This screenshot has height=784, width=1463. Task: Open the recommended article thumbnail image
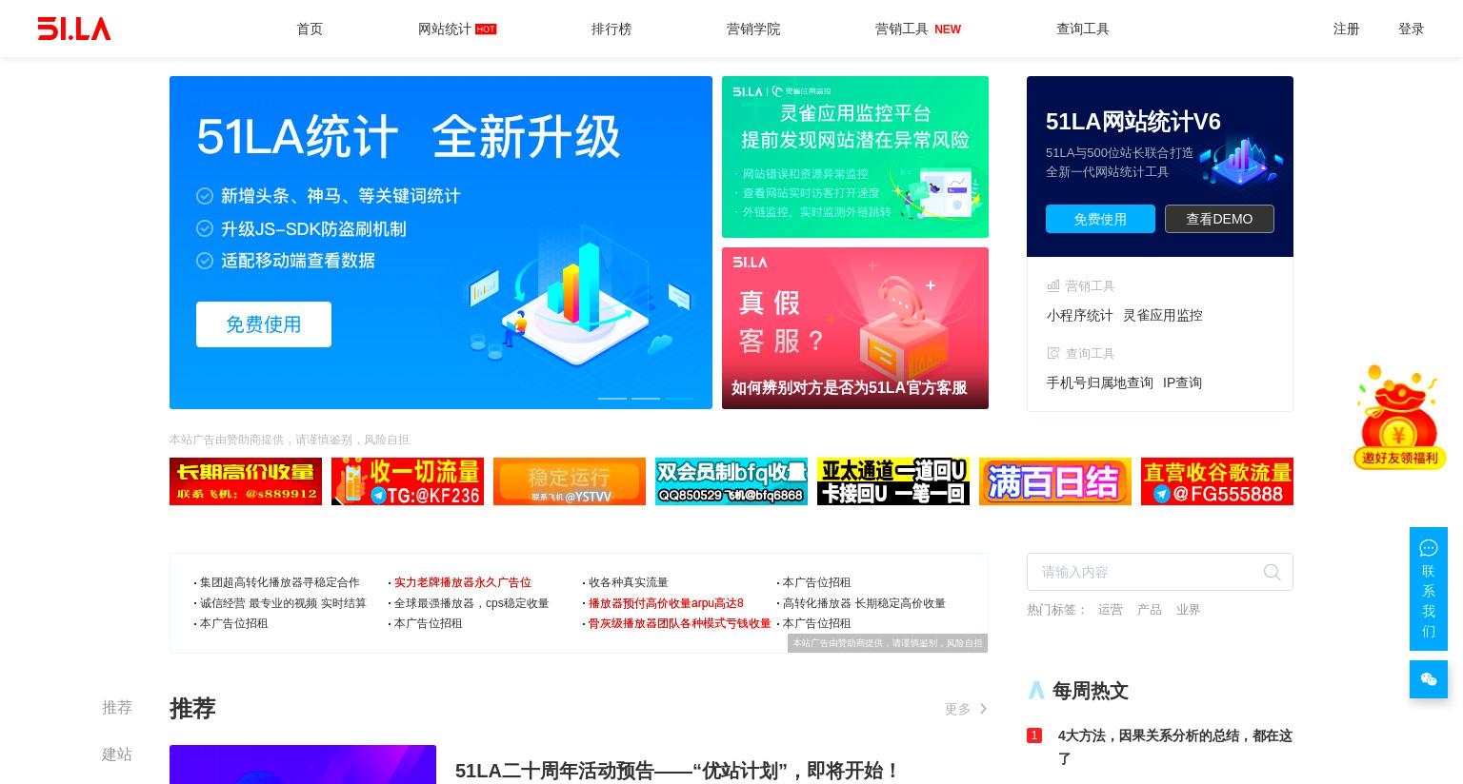(x=303, y=765)
